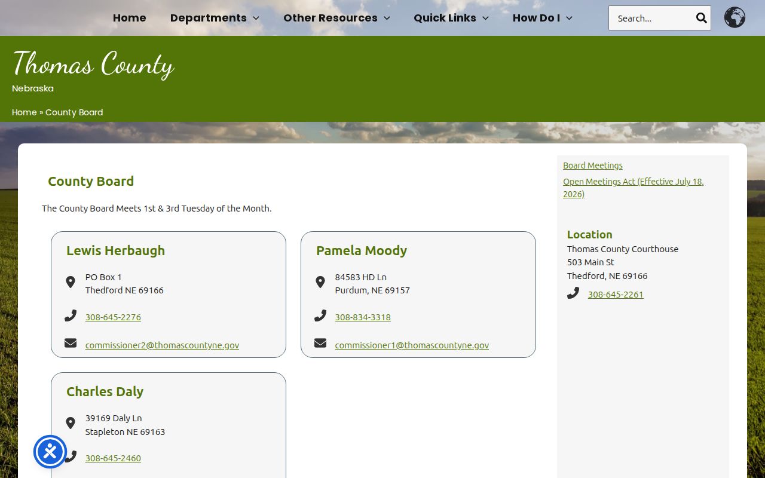Call Charles Daly at 308-645-2460
The width and height of the screenshot is (765, 478).
point(113,458)
